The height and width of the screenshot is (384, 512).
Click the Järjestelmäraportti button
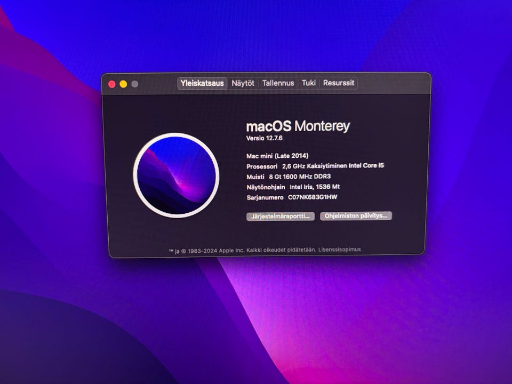(x=281, y=216)
